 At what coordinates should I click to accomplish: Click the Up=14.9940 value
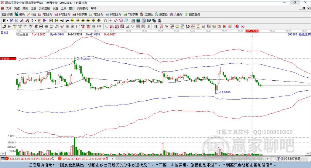click(57, 34)
